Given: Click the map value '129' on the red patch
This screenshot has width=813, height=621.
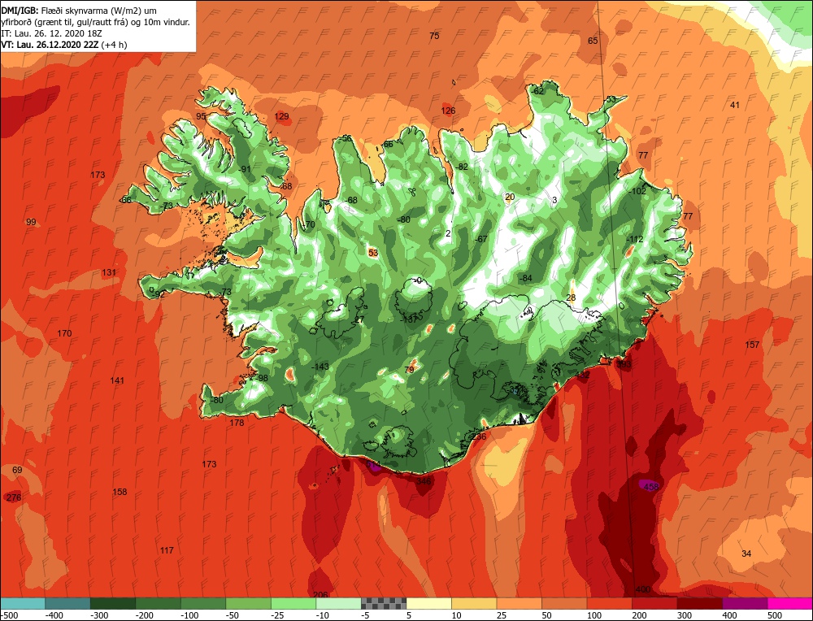Looking at the screenshot, I should (x=281, y=116).
